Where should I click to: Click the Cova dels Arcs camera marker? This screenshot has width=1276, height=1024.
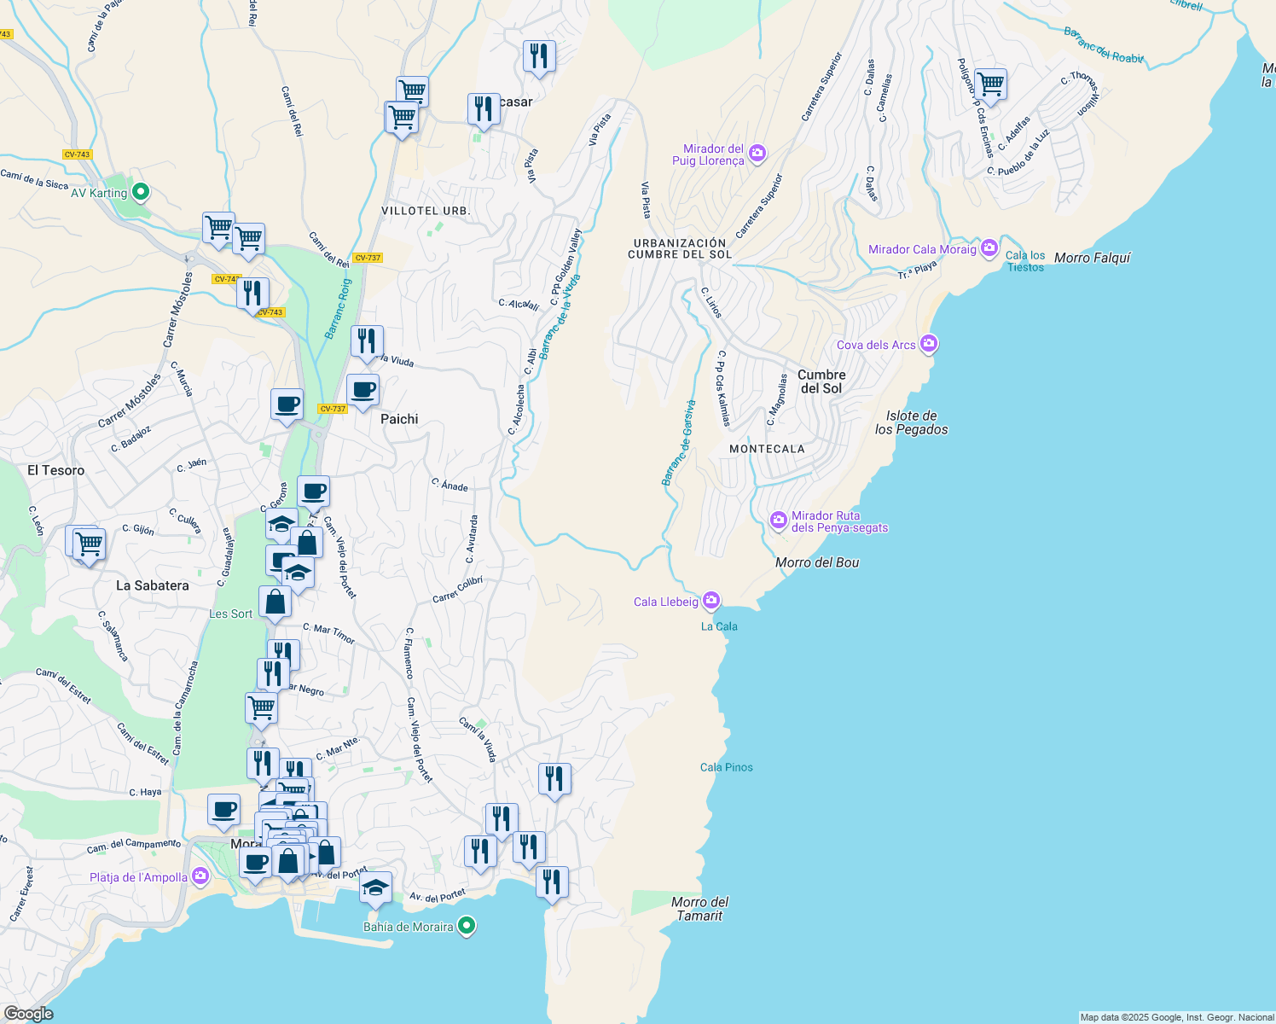(928, 344)
